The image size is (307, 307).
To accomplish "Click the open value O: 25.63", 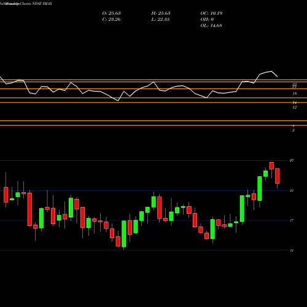I will [x=111, y=14].
